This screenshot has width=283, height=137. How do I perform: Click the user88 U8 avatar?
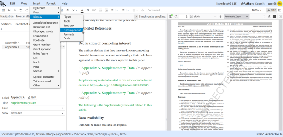click(x=280, y=4)
